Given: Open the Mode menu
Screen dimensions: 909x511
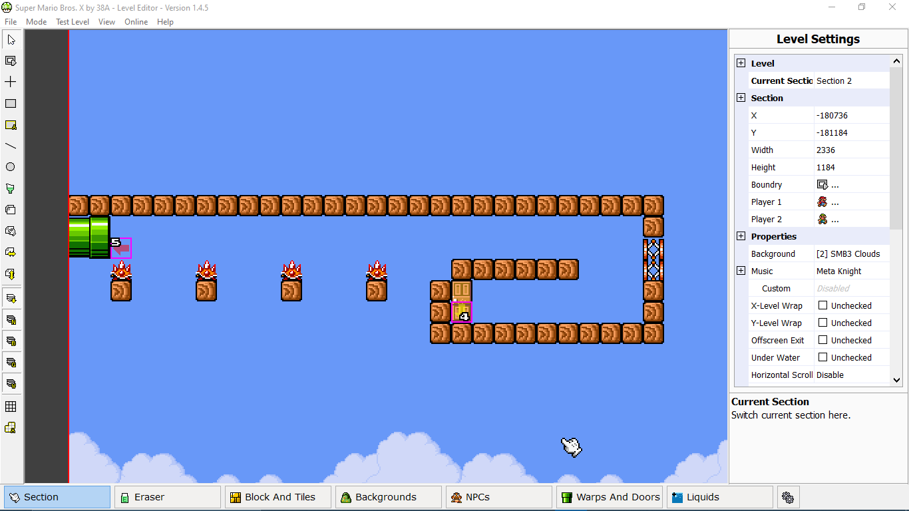Looking at the screenshot, I should (37, 22).
